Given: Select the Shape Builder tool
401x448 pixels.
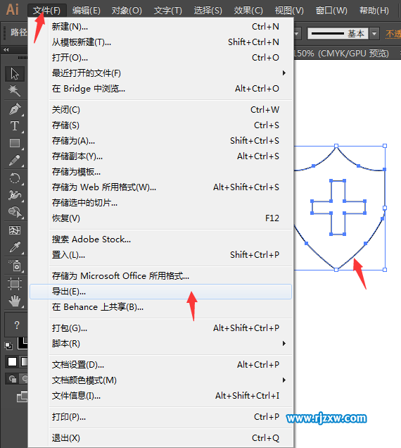Looking at the screenshot, I should tap(15, 212).
